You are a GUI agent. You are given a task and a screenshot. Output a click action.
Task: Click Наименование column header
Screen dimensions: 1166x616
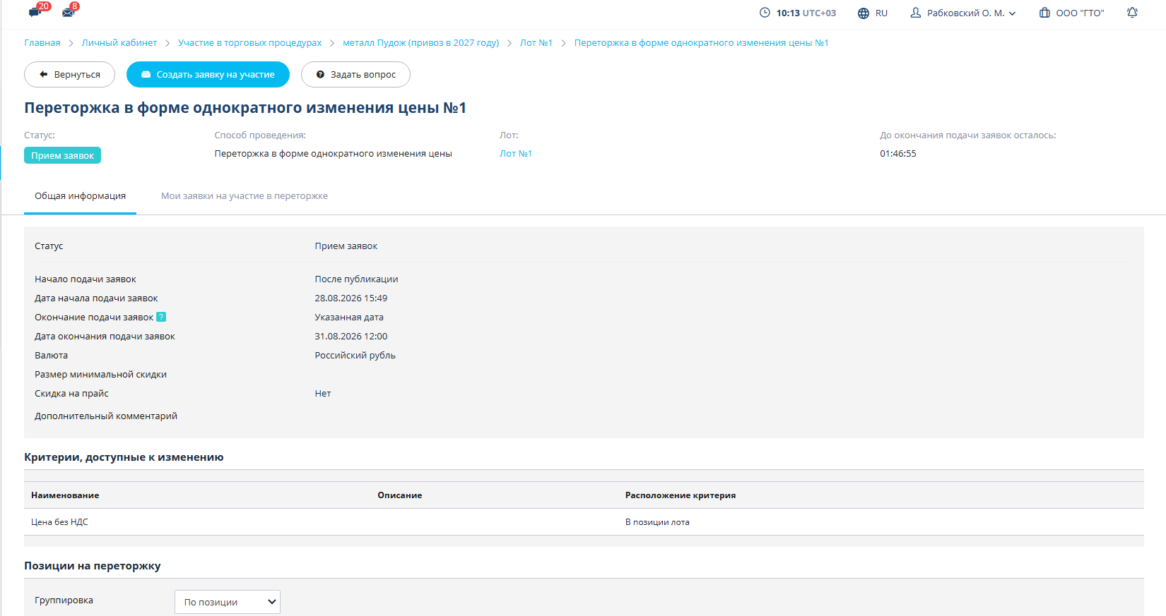pos(65,495)
